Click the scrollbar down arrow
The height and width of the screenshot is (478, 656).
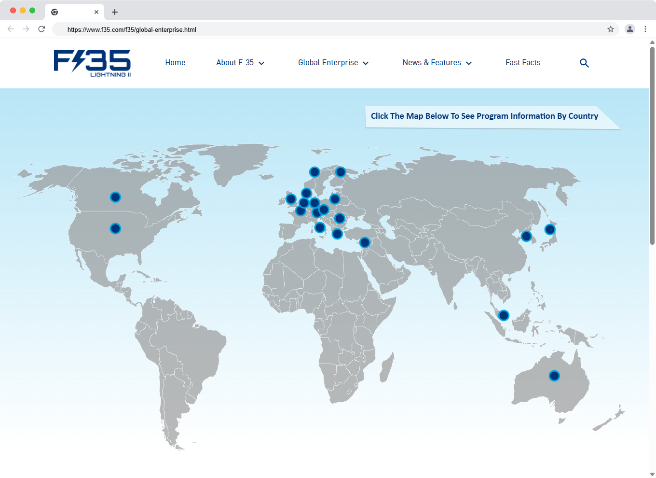click(652, 474)
